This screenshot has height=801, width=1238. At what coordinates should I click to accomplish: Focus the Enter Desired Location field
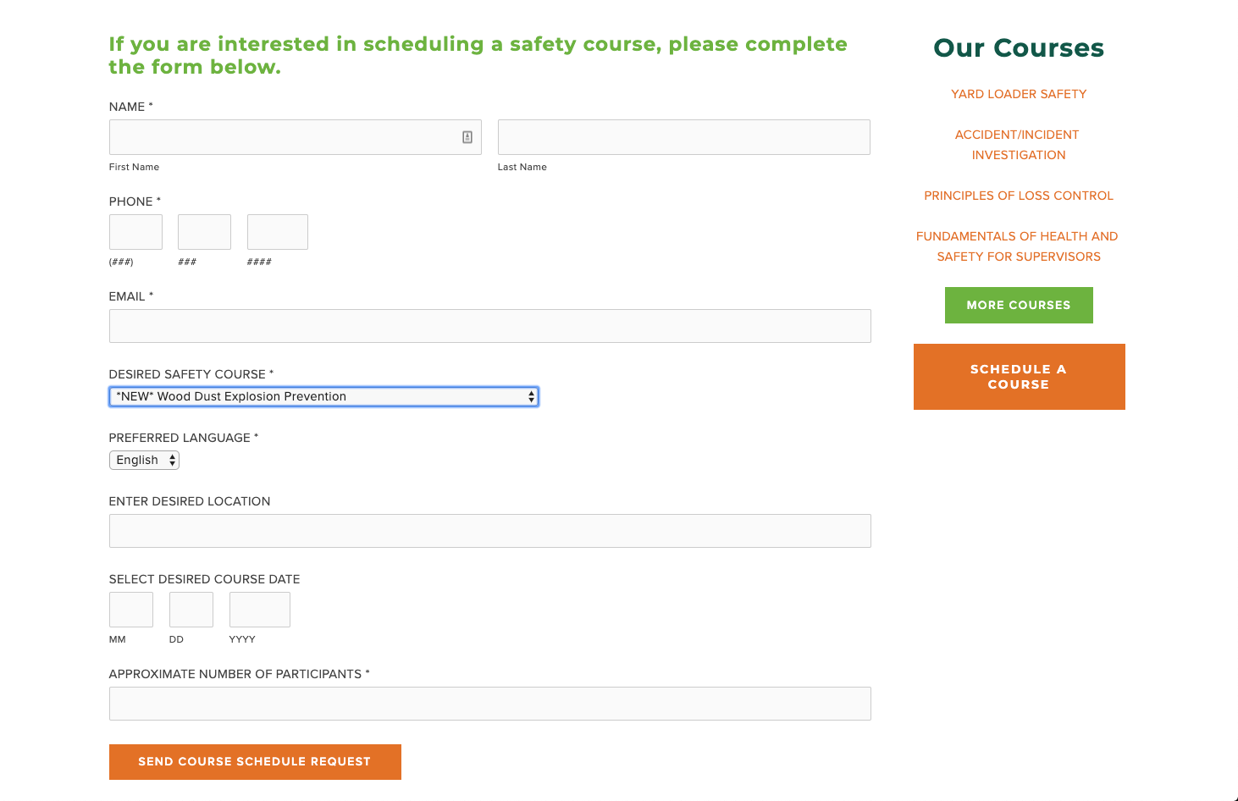click(489, 531)
